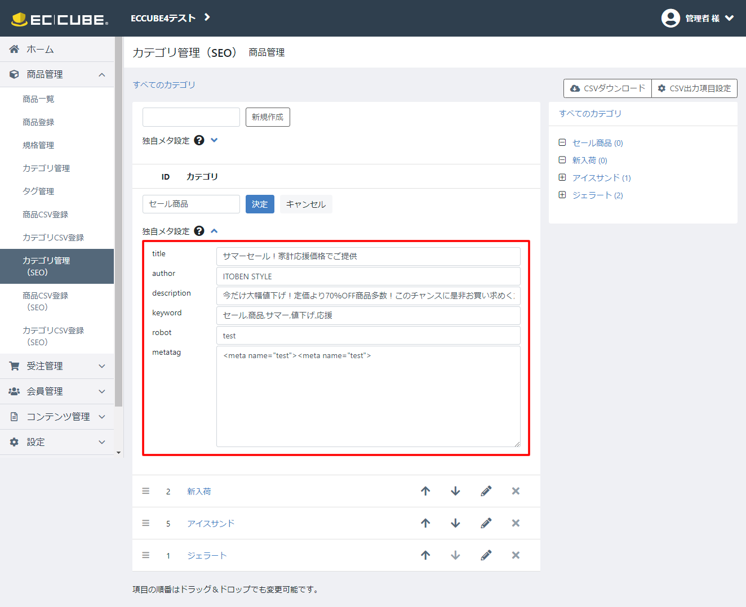Click the 決定 button

pos(260,204)
